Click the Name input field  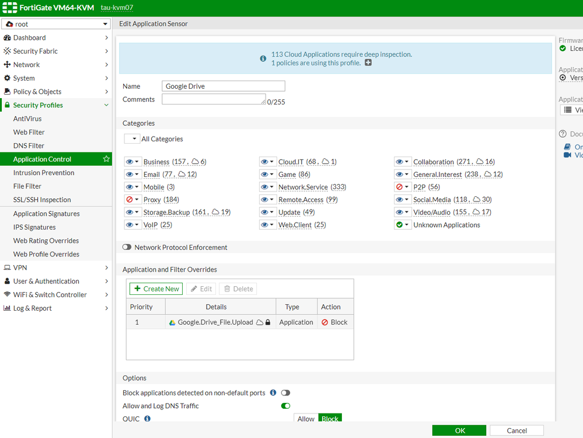click(x=224, y=86)
